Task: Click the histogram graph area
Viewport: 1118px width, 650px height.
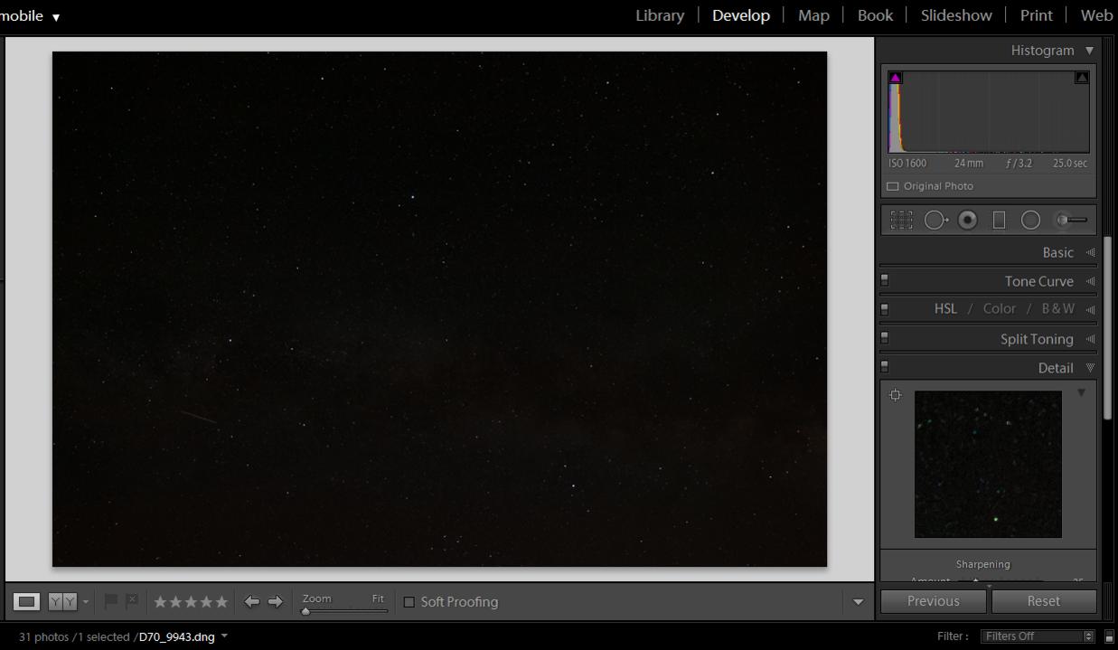Action: tap(989, 112)
